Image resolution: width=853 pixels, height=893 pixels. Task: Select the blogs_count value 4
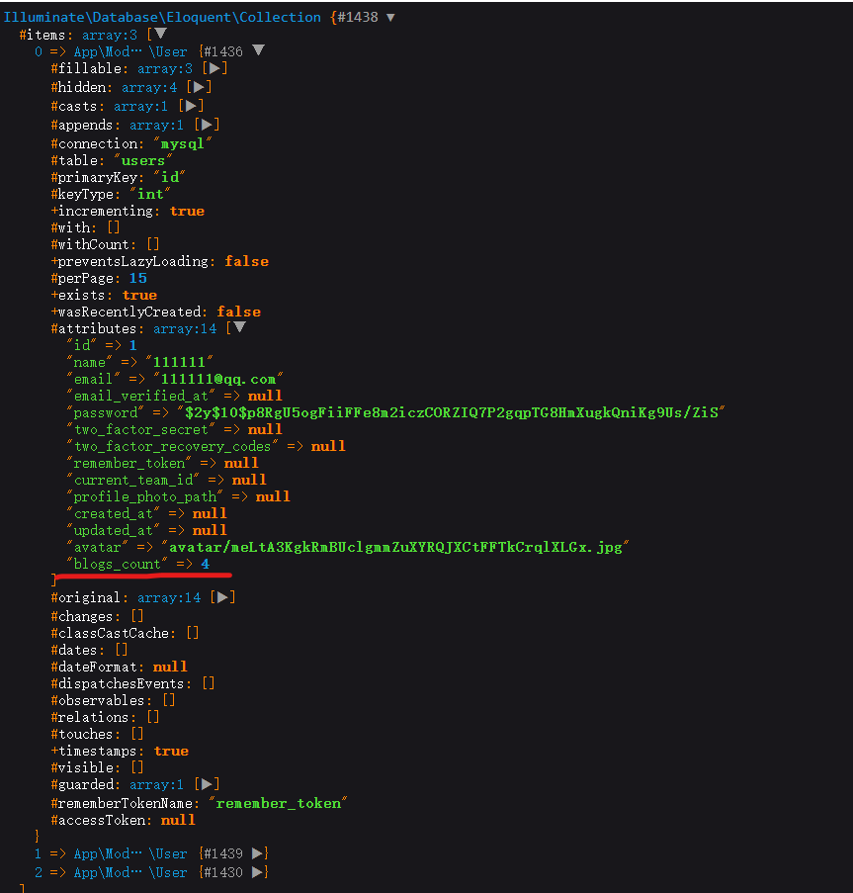tap(205, 564)
